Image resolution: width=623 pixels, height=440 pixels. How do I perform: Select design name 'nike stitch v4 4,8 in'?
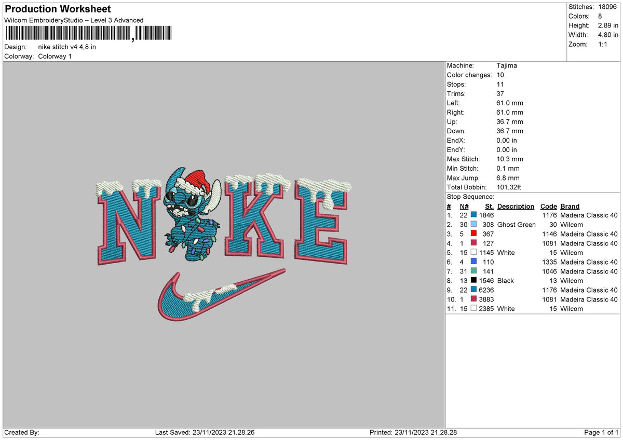tap(67, 47)
